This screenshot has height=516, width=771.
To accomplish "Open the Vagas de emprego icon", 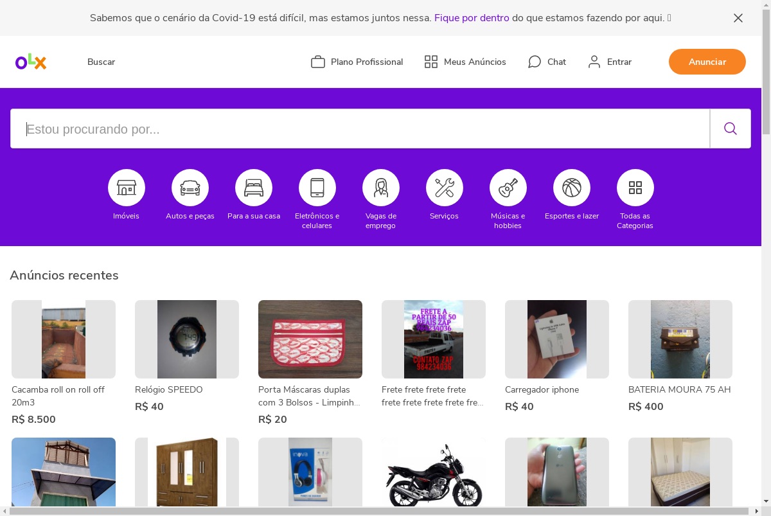I will (x=381, y=188).
